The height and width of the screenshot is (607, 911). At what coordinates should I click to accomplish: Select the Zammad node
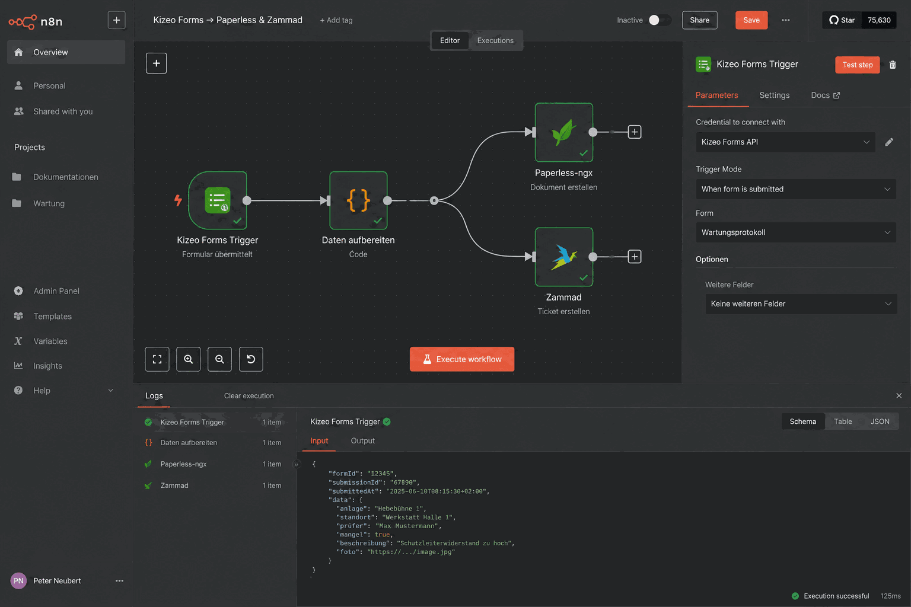[564, 257]
